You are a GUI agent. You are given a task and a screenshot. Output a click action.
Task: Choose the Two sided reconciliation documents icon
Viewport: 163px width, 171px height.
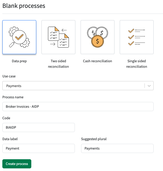(58, 37)
